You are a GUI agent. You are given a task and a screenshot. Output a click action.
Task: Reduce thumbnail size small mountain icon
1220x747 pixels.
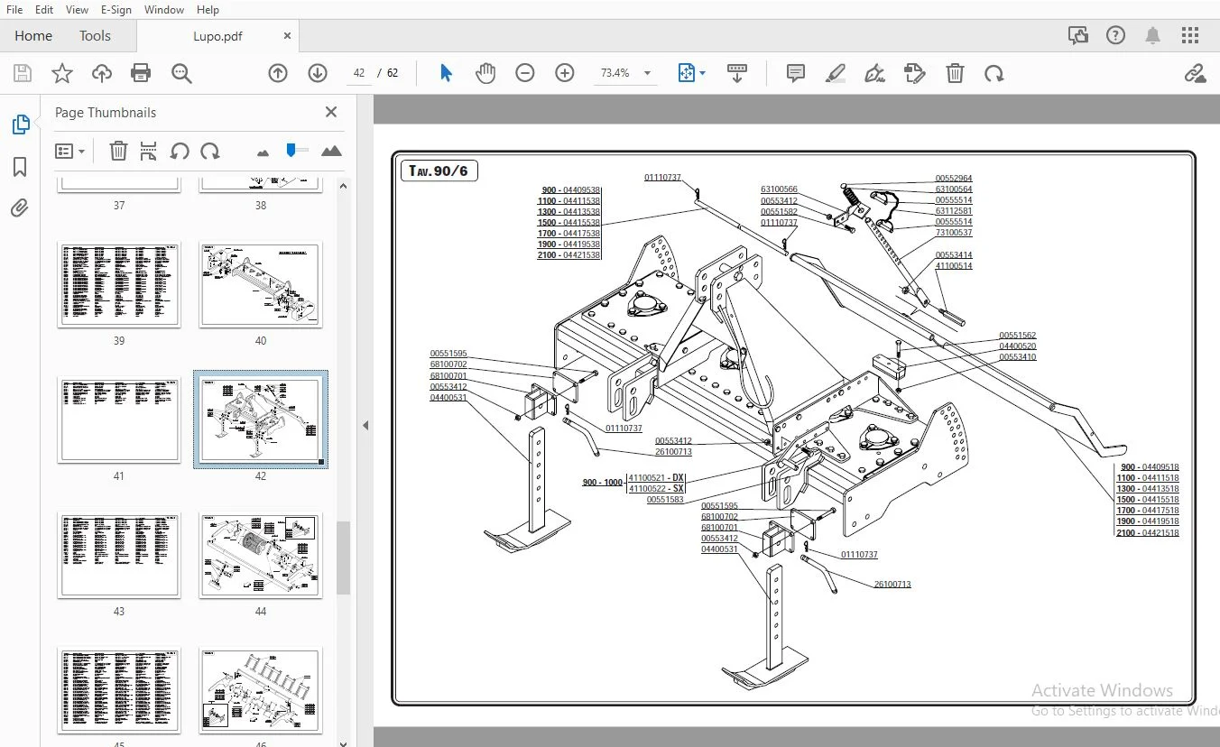pyautogui.click(x=263, y=152)
